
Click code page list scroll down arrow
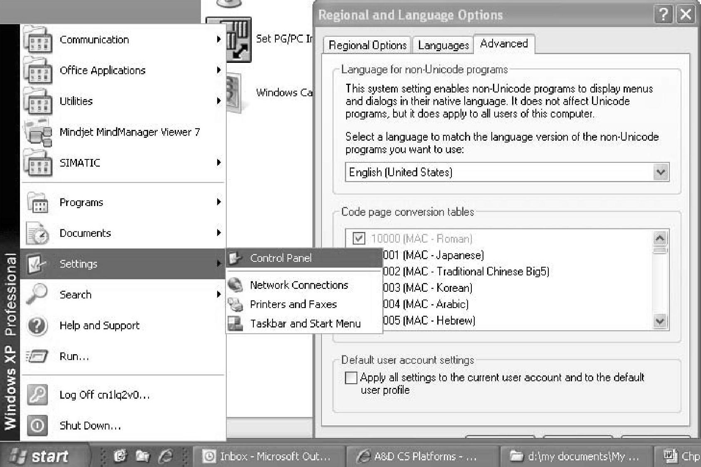tap(660, 321)
